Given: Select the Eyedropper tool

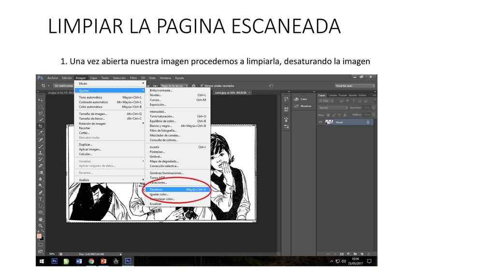Looking at the screenshot, I should pyautogui.click(x=41, y=133).
